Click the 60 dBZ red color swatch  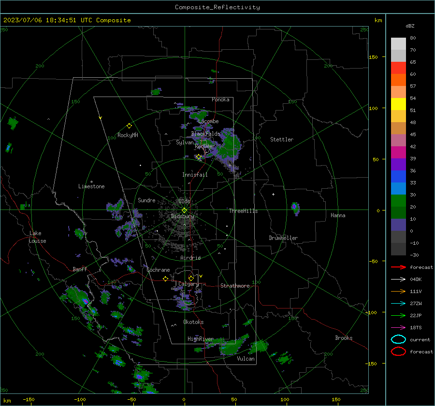point(398,68)
